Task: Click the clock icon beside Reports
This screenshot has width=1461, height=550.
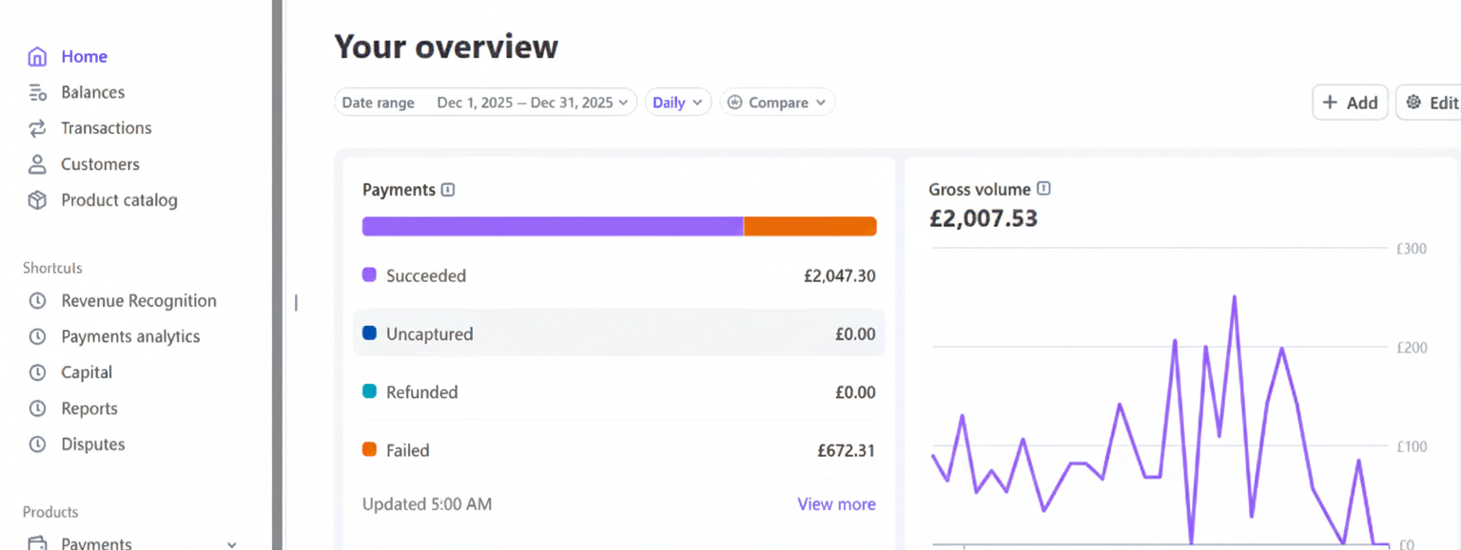Action: click(x=37, y=408)
